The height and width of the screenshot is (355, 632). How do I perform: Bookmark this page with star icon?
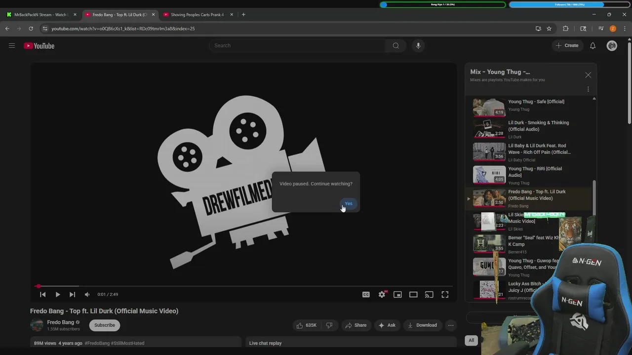click(549, 29)
